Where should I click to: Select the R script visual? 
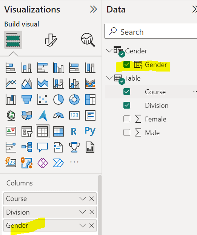coord(74,131)
